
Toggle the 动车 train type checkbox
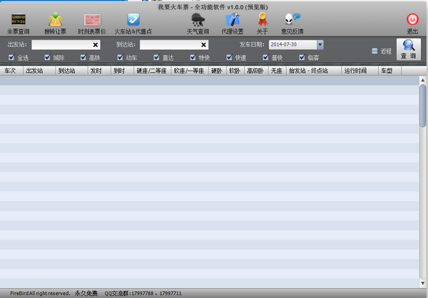click(x=119, y=57)
